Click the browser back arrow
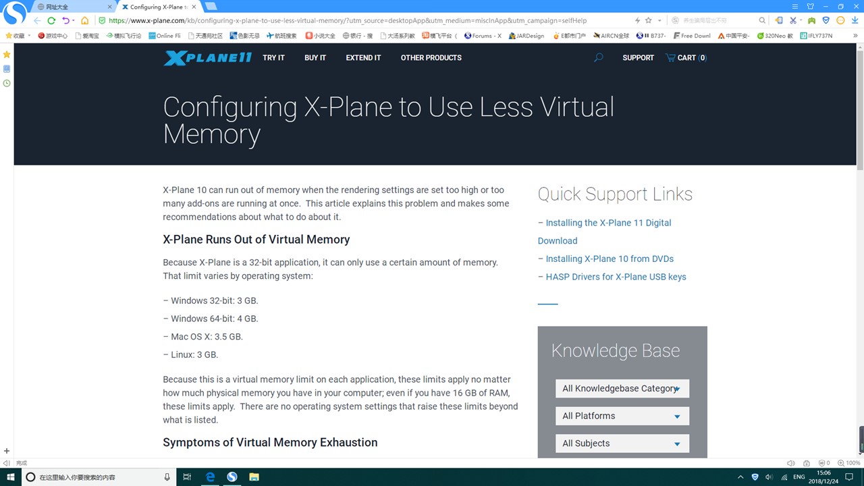Image resolution: width=864 pixels, height=486 pixels. [x=37, y=20]
